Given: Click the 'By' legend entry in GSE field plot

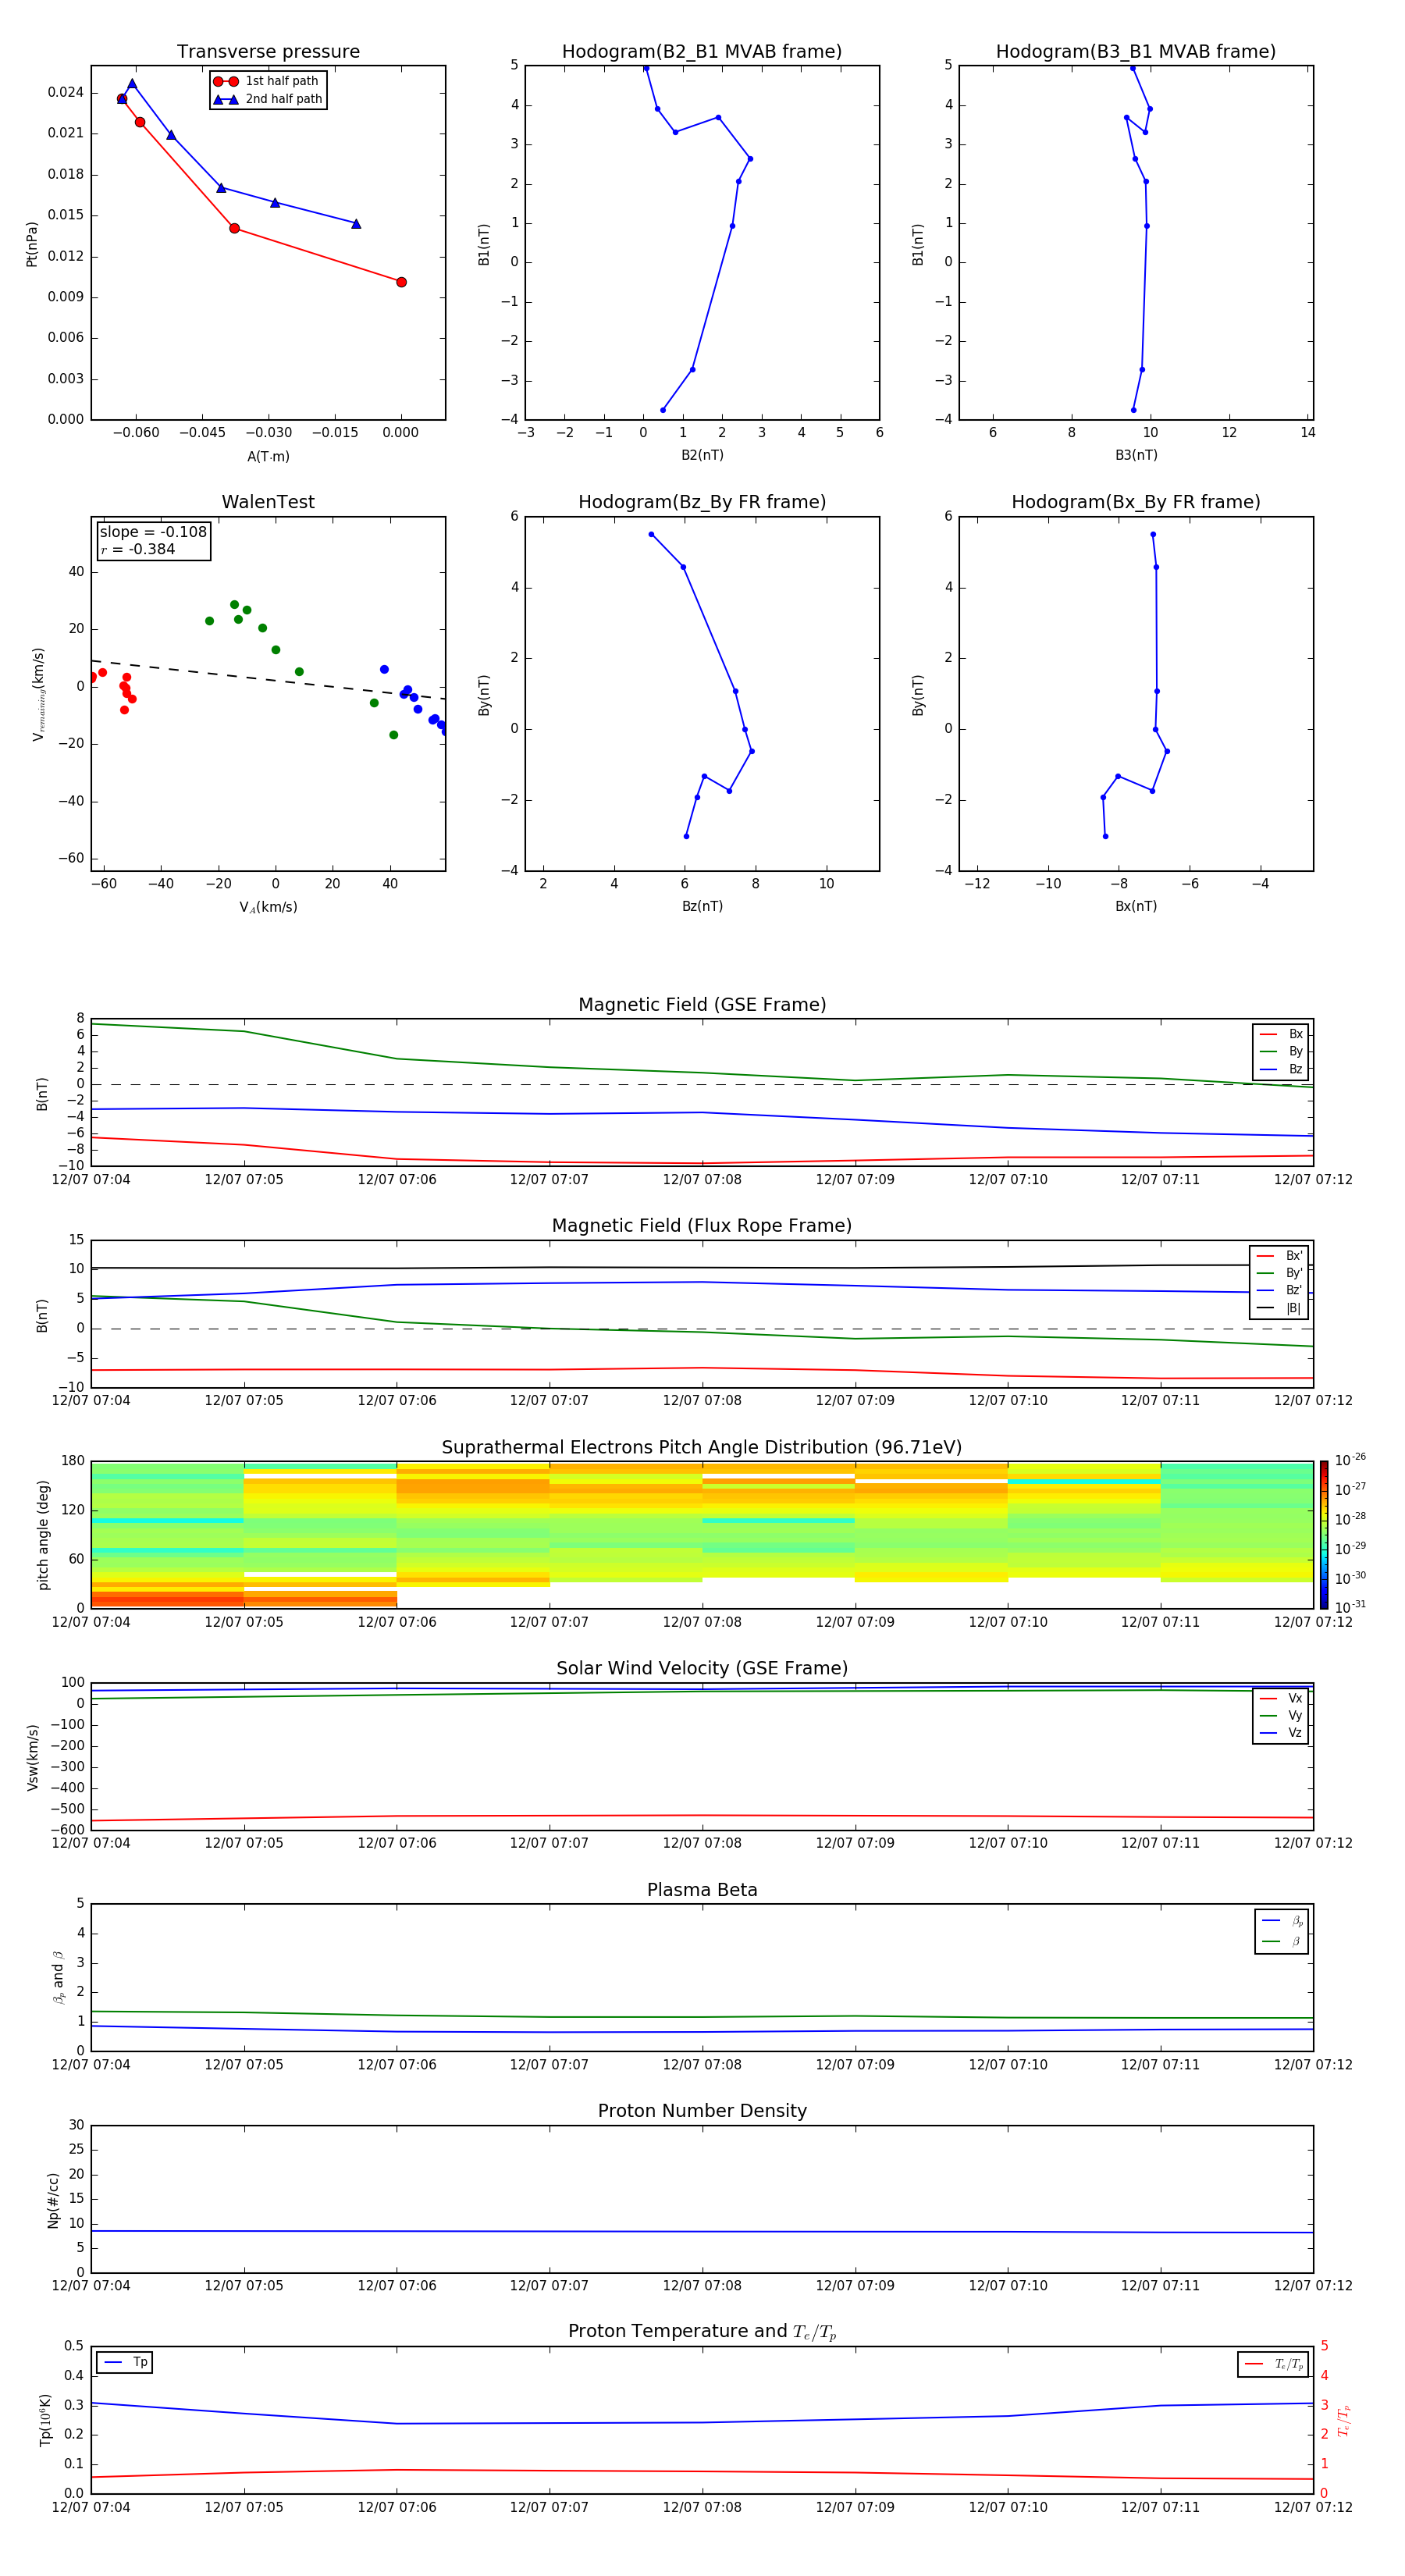Looking at the screenshot, I should [1281, 1051].
